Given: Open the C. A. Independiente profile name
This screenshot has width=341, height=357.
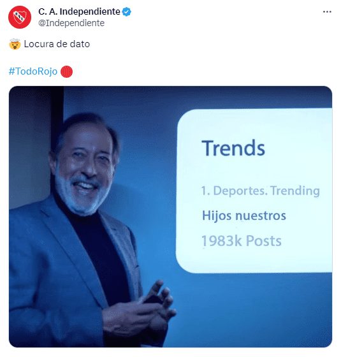Looking at the screenshot, I should tap(79, 11).
